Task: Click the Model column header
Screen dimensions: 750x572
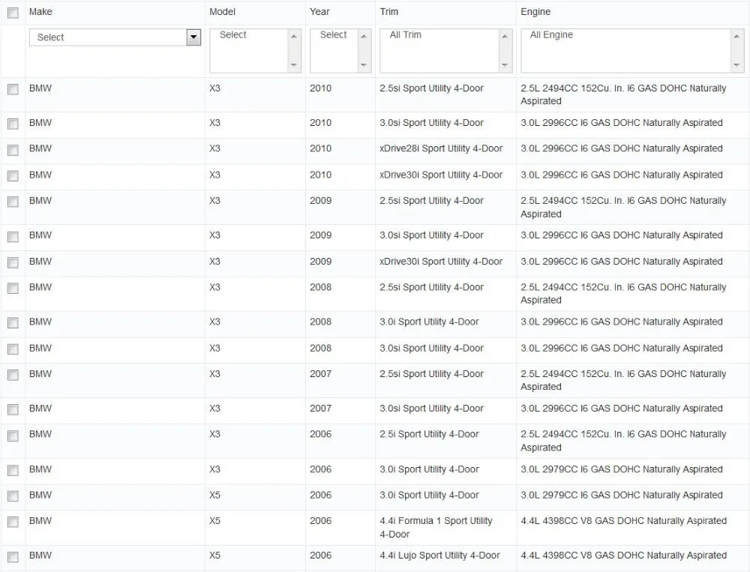Action: coord(223,12)
